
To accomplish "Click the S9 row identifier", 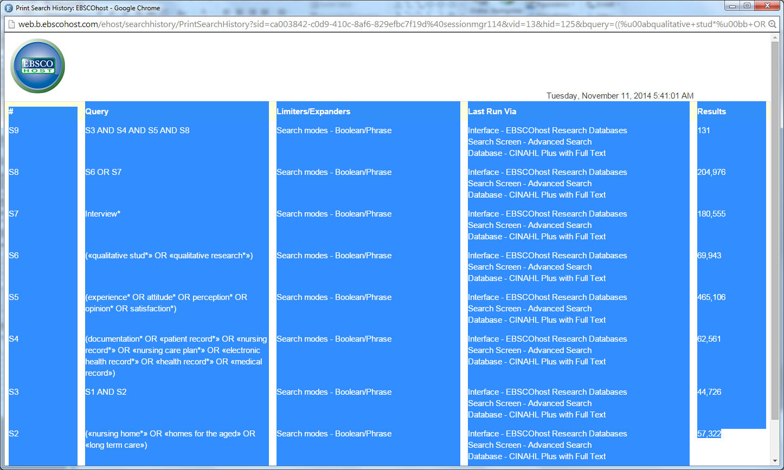I will [14, 130].
